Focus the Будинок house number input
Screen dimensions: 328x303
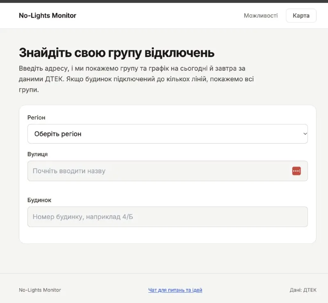point(168,217)
